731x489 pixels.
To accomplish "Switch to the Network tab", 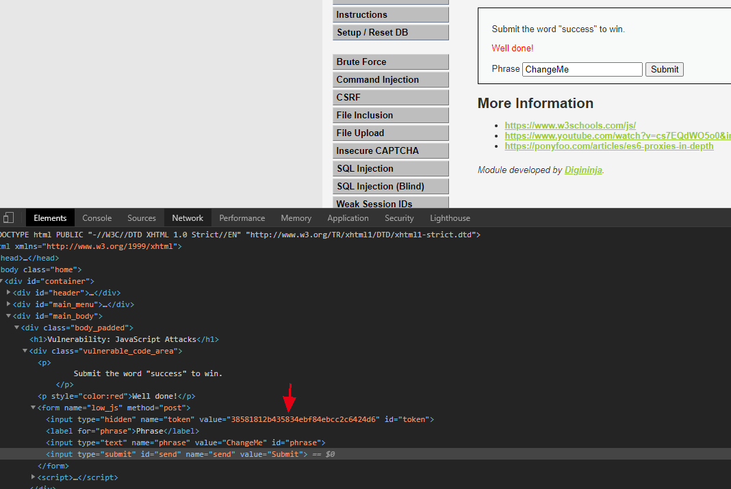I will (x=188, y=218).
